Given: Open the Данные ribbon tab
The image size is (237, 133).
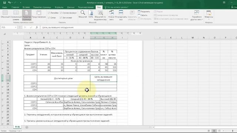Looking at the screenshot, I should pyautogui.click(x=71, y=7).
